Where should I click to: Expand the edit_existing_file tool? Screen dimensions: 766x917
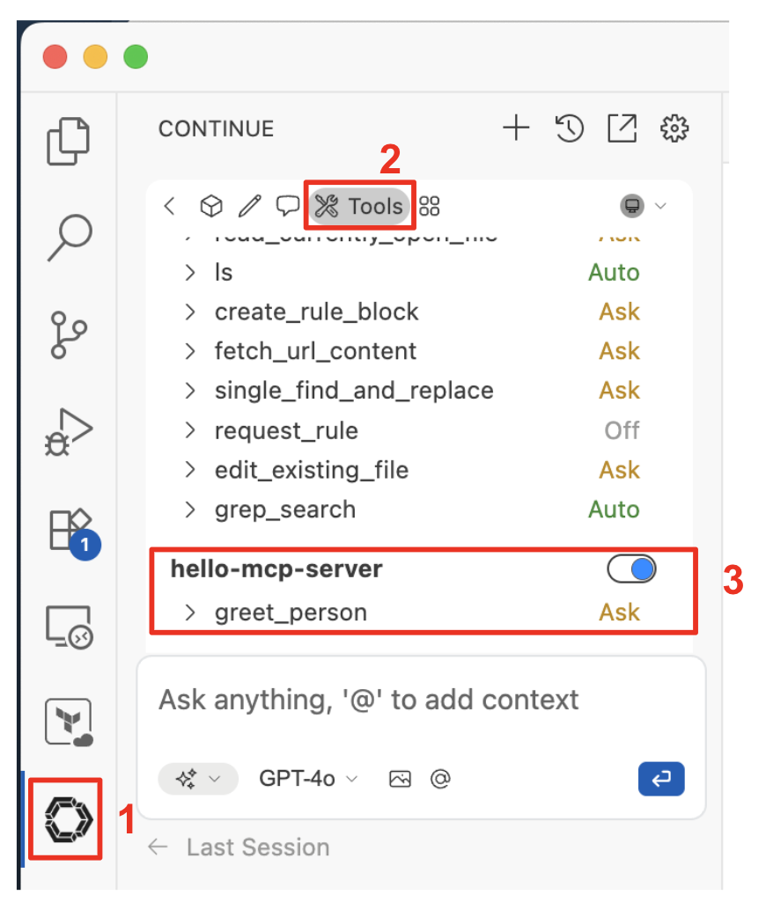189,470
